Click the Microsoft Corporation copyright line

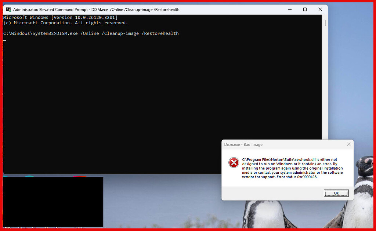[x=66, y=22]
